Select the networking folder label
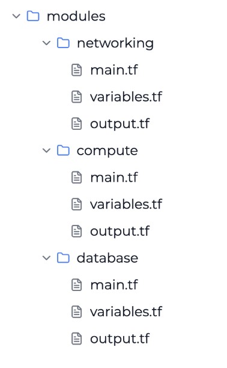227x368 pixels. 115,44
